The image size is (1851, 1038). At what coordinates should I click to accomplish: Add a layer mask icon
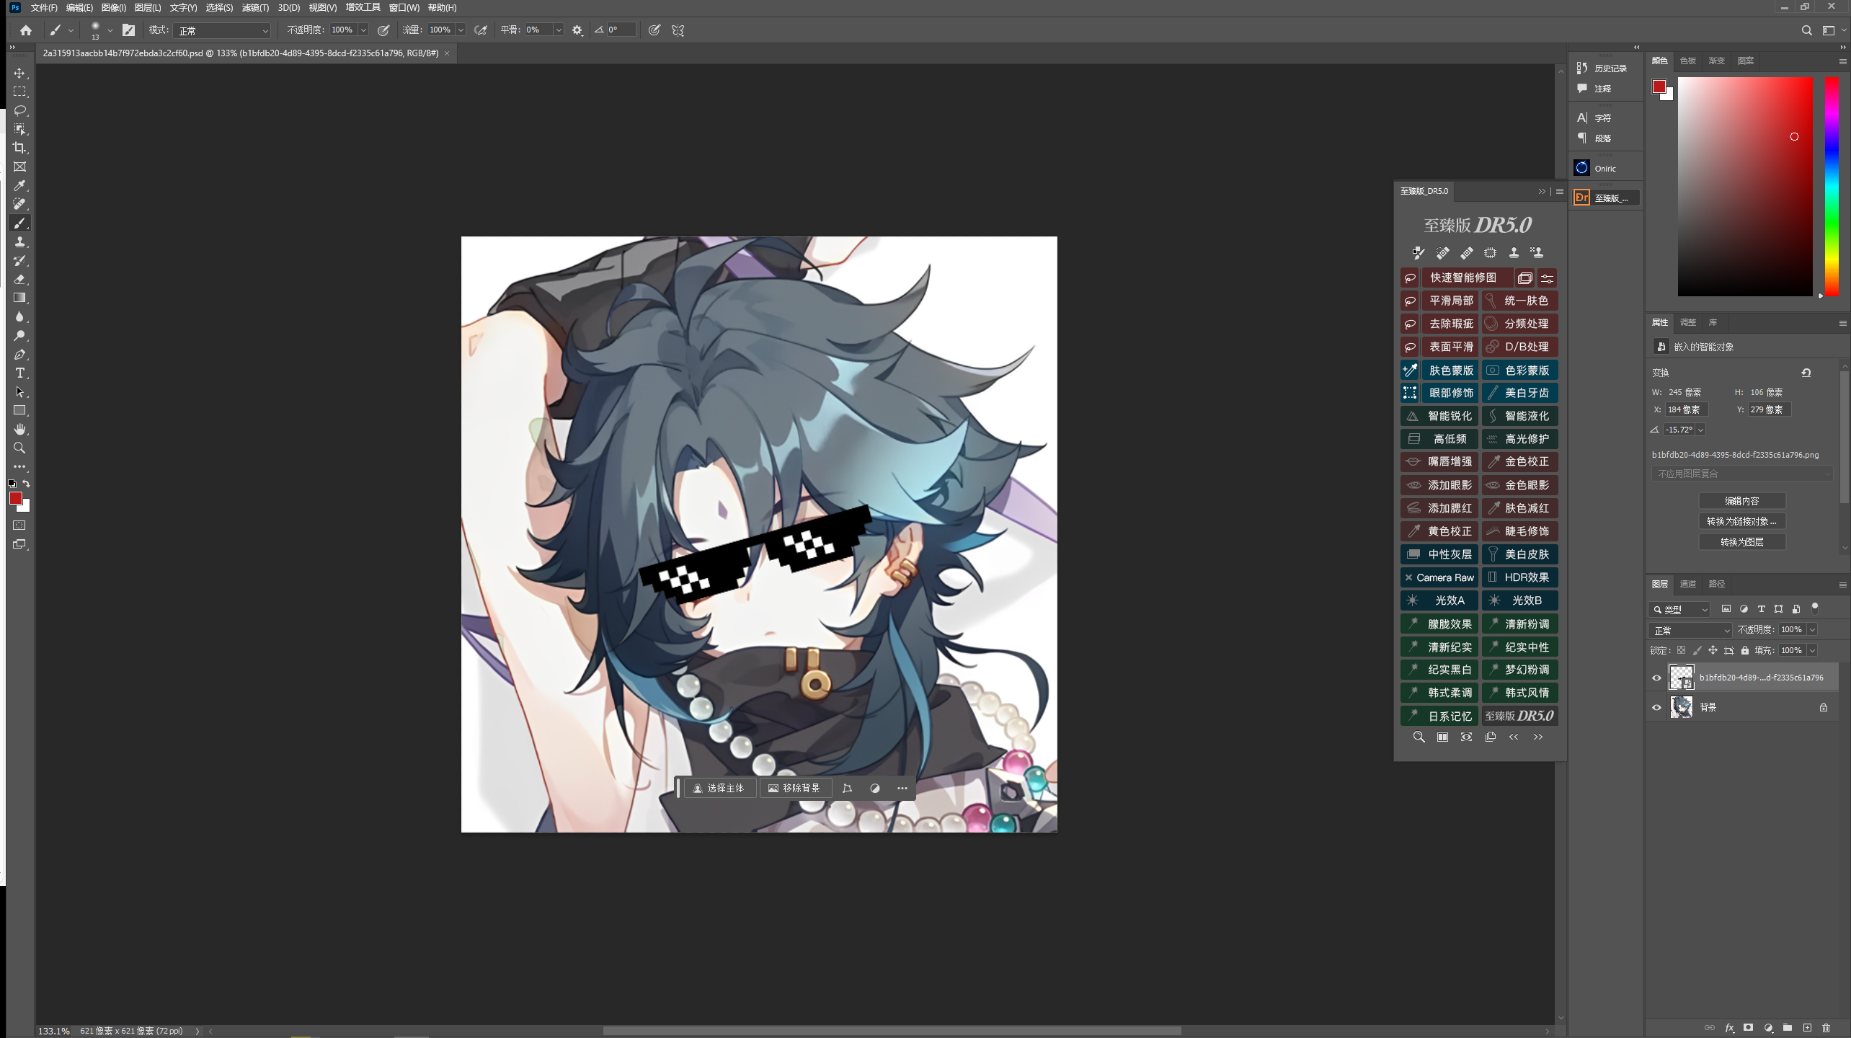coord(1748,1027)
